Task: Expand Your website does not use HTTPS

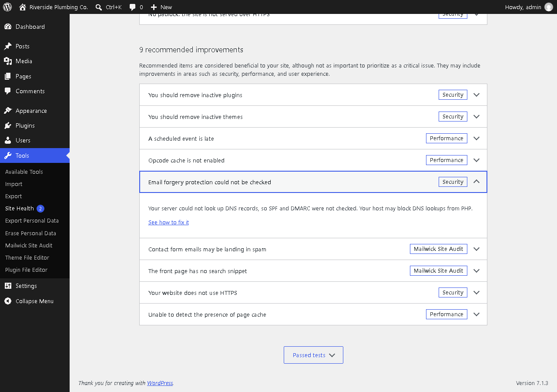Action: click(313, 293)
